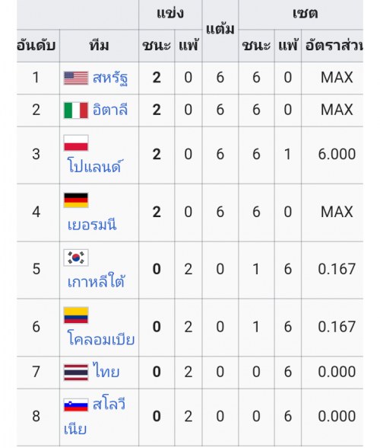Click the แต้ม column header
Screen dimensions: 380x448
point(220,30)
